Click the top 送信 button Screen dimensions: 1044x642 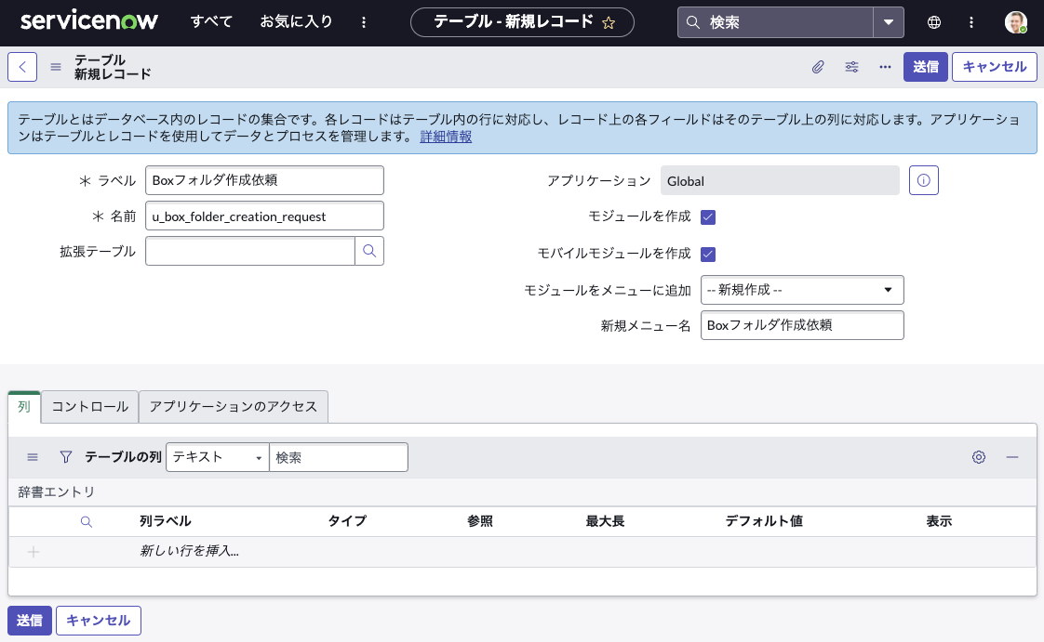pos(926,67)
